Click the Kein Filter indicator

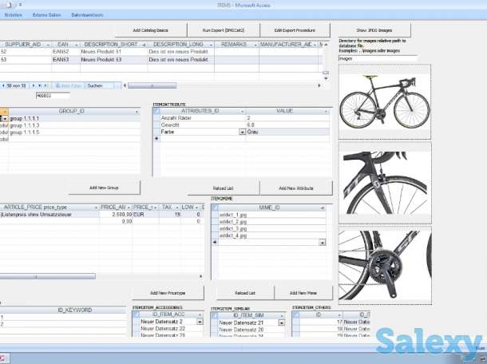point(69,85)
